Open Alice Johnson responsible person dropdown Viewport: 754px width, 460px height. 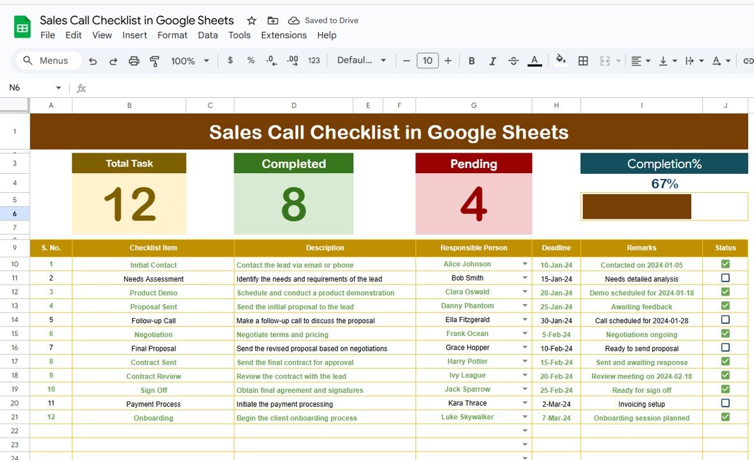(x=525, y=264)
